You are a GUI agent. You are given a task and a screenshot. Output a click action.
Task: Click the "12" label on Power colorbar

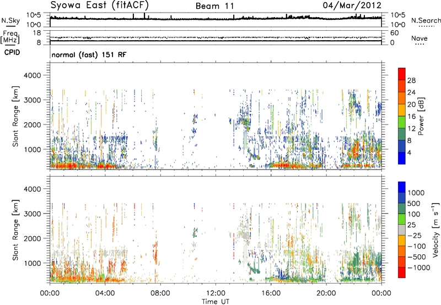click(411, 129)
